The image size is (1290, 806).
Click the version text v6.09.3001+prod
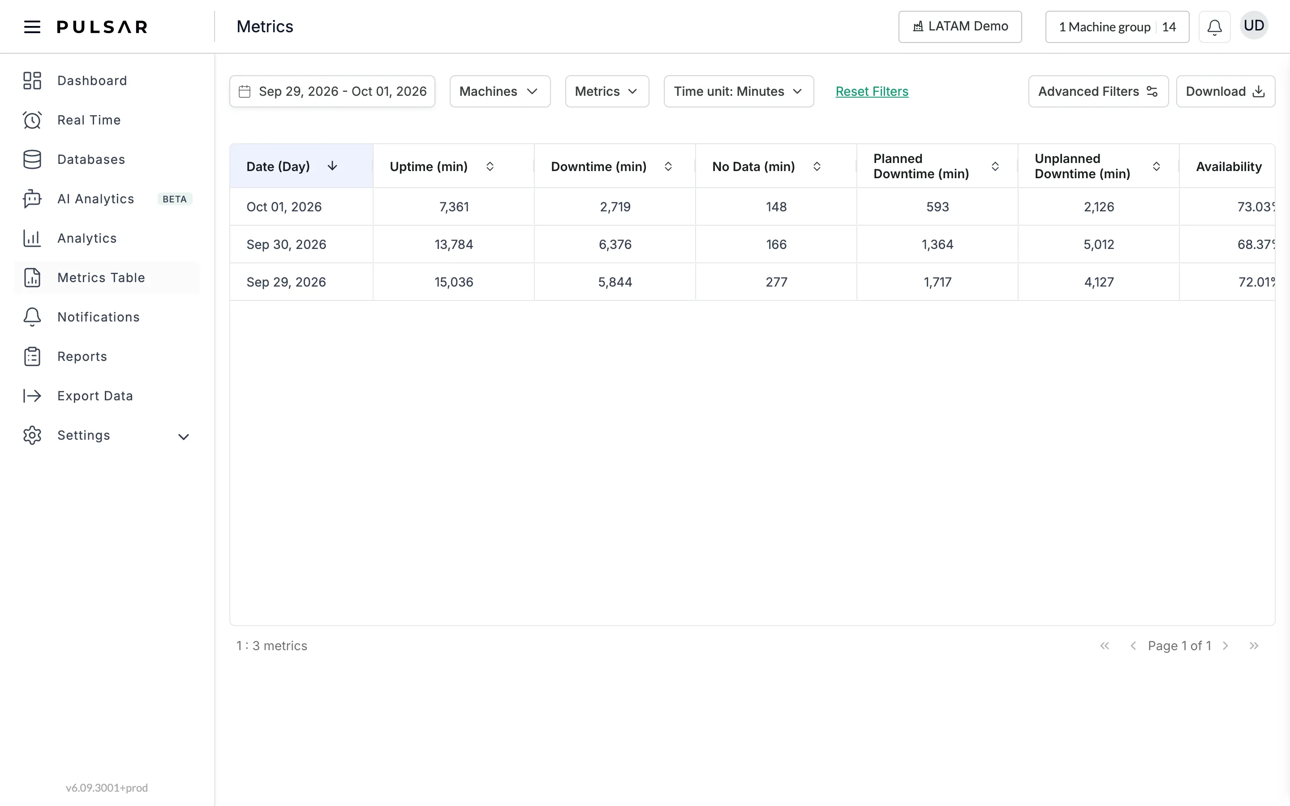coord(107,788)
